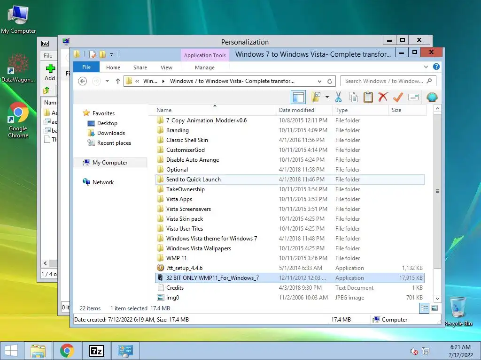Sort by the Size column header
The height and width of the screenshot is (360, 481).
point(407,110)
